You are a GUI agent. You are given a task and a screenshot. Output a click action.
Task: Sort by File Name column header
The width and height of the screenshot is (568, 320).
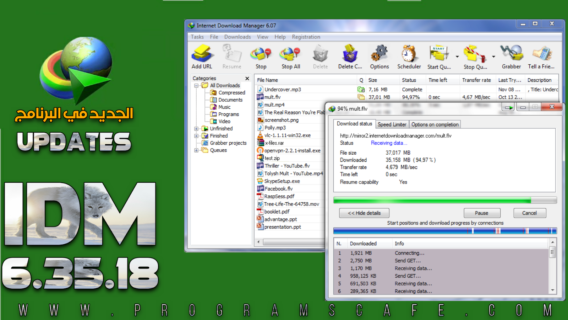tap(306, 80)
